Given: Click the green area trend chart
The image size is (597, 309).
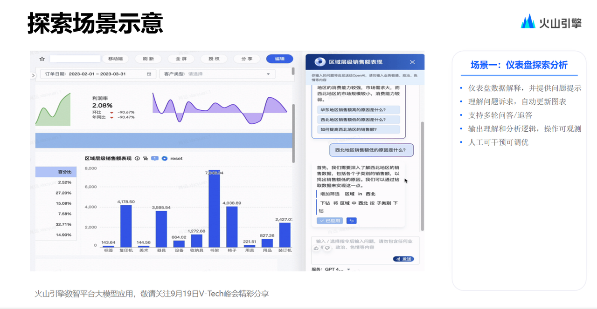Looking at the screenshot, I should click(x=53, y=110).
